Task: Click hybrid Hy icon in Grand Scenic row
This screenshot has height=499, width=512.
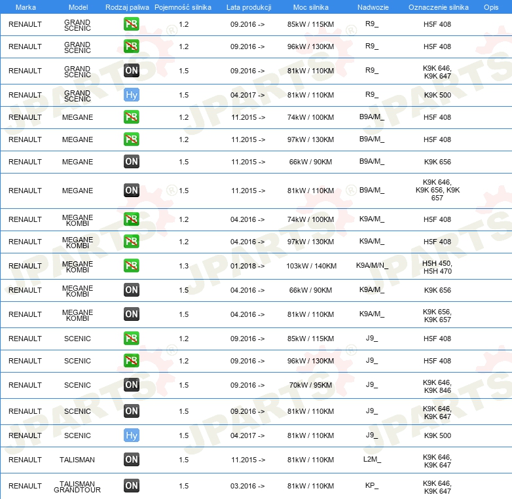Action: pos(131,95)
